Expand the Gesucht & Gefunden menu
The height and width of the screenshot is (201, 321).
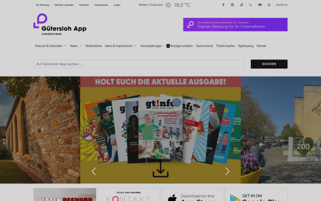(x=50, y=46)
